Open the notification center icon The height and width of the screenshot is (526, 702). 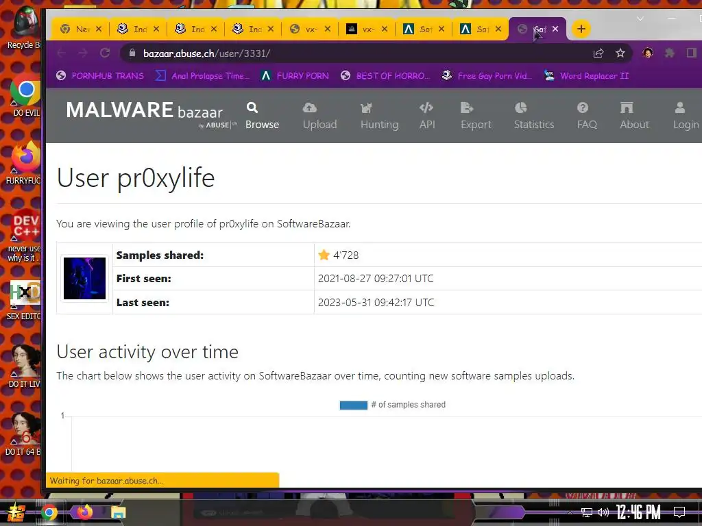[x=679, y=512]
